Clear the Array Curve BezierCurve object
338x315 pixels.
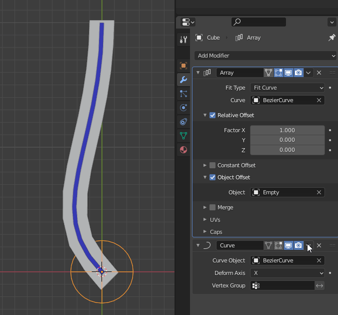click(319, 100)
